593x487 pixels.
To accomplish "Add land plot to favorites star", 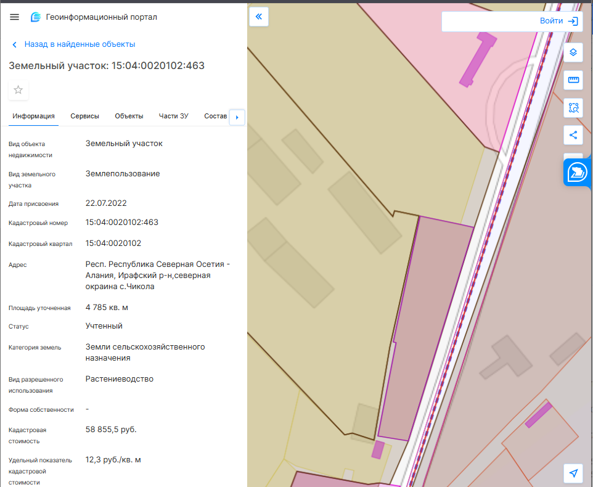I will click(18, 90).
